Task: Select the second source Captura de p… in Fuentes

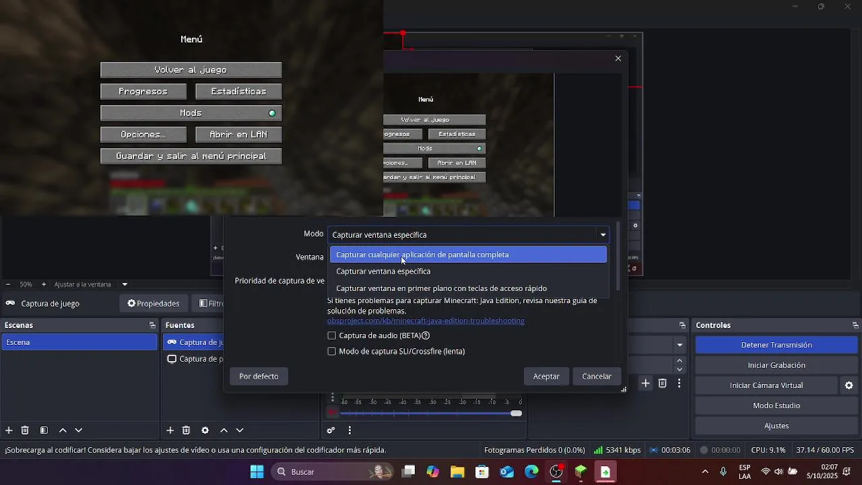Action: click(194, 359)
